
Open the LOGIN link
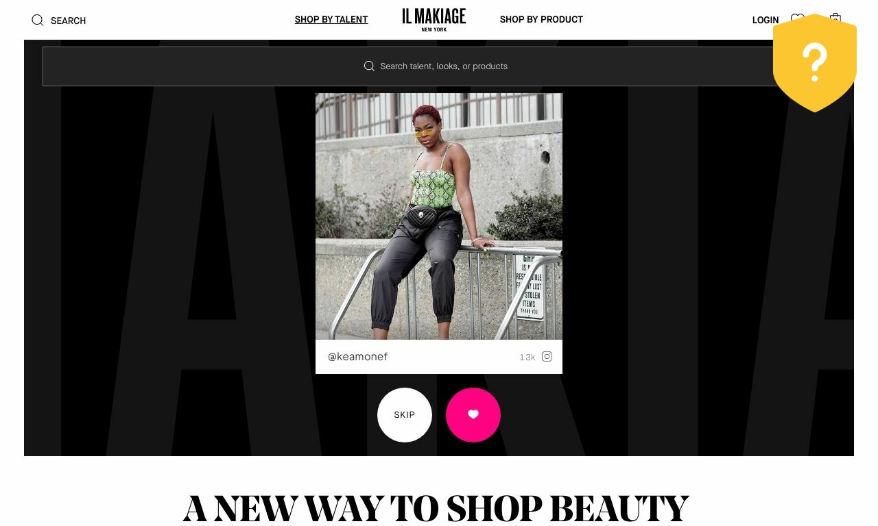pyautogui.click(x=766, y=20)
